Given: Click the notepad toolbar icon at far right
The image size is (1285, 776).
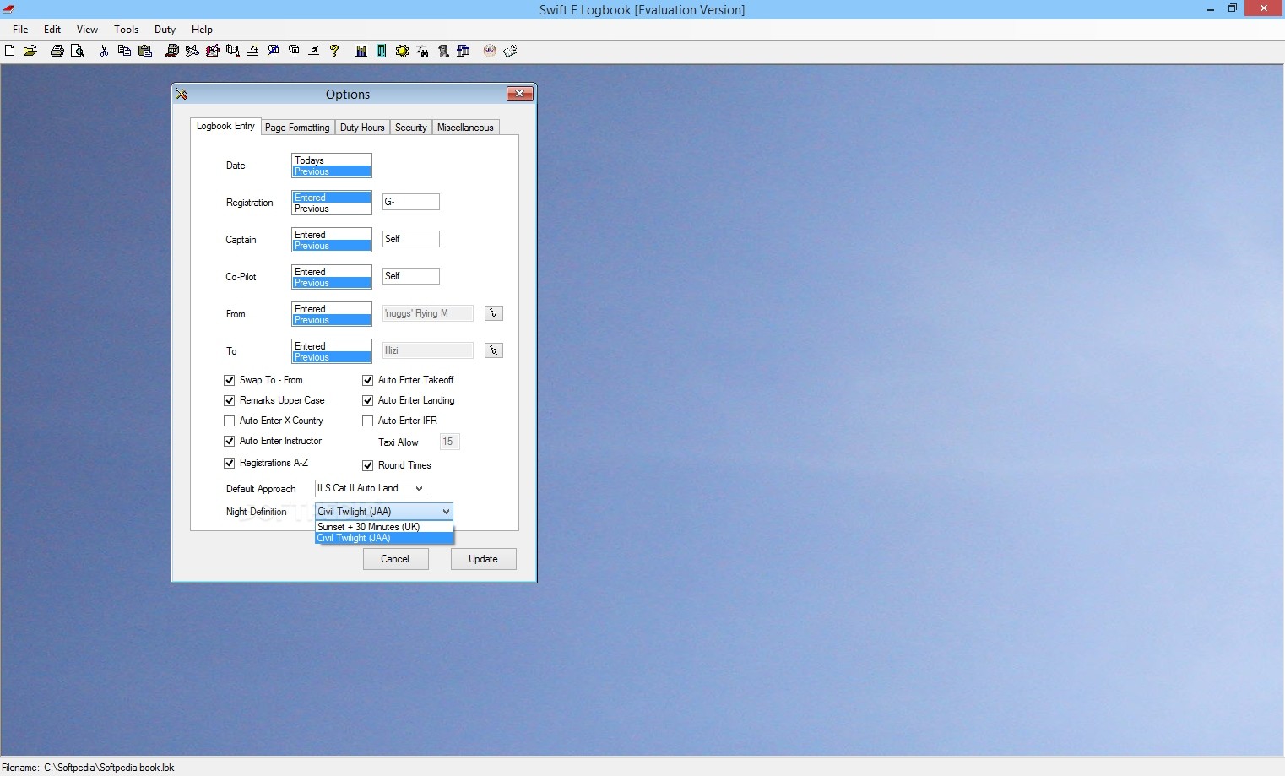Looking at the screenshot, I should (x=510, y=51).
